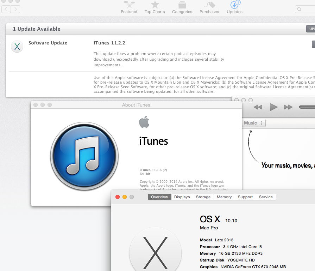
Task: Go back with App Store back arrow
Action: point(6,9)
